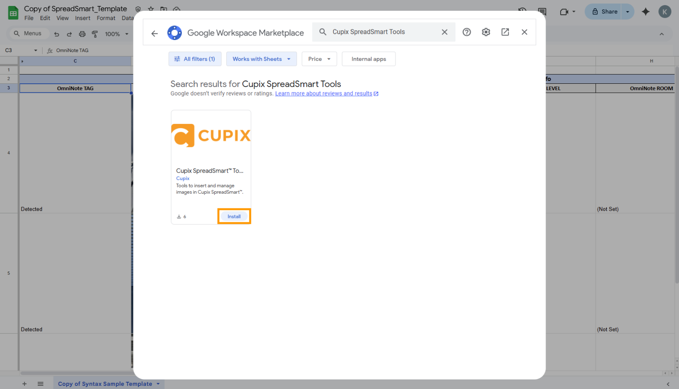
Task: Click the Marketplace search magnifier icon
Action: click(x=323, y=32)
